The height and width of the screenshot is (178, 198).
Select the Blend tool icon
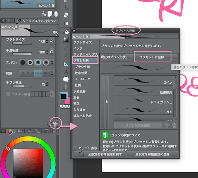tap(66, 23)
